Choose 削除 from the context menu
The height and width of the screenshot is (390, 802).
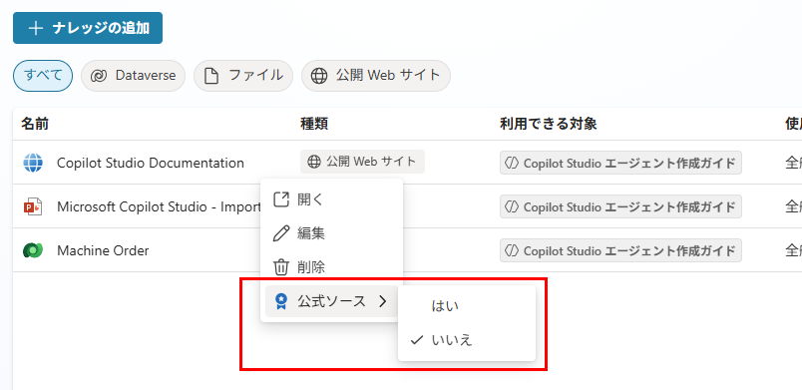[x=331, y=267]
